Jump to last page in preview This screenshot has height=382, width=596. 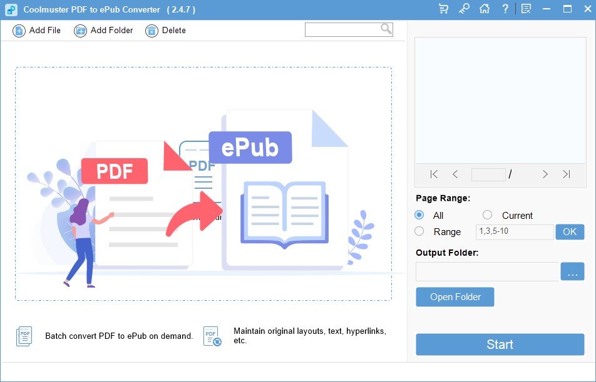point(566,174)
